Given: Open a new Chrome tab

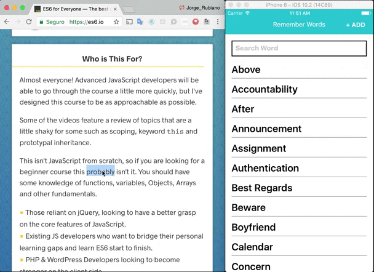Looking at the screenshot, I should [x=129, y=10].
